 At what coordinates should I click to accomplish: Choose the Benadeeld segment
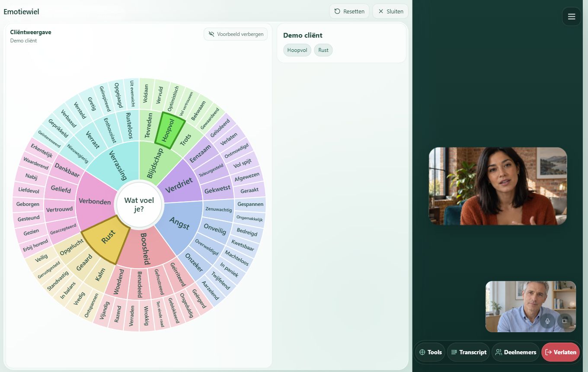click(x=139, y=284)
